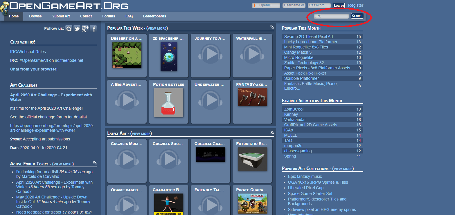455x215 pixels.
Task: Focus the OpenID input field
Action: pos(266,5)
